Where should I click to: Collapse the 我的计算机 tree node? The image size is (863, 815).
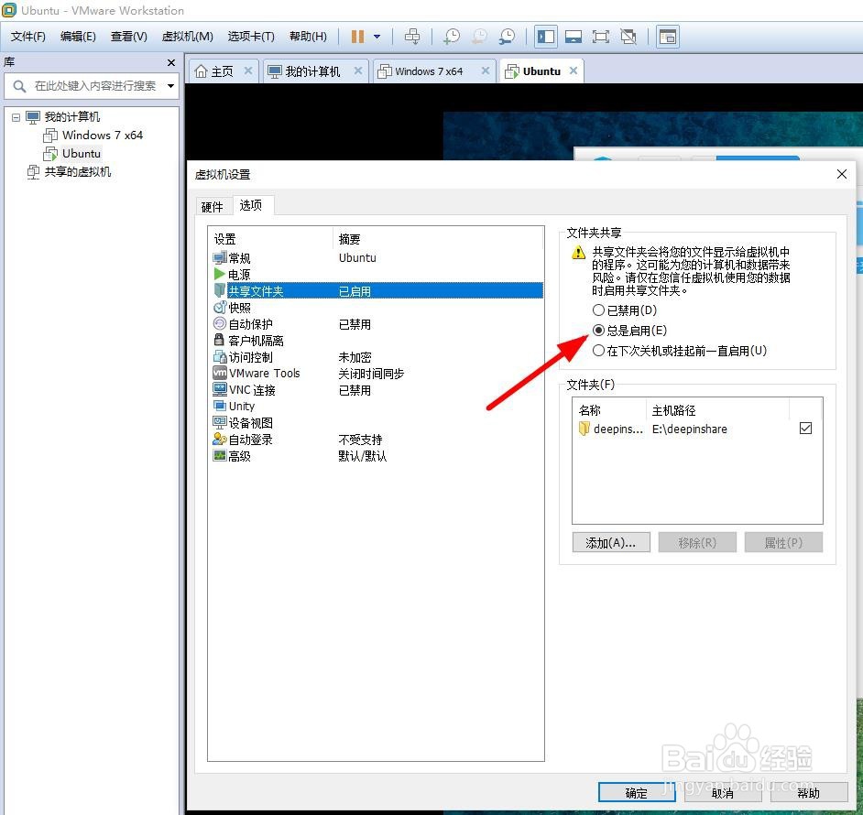(16, 116)
